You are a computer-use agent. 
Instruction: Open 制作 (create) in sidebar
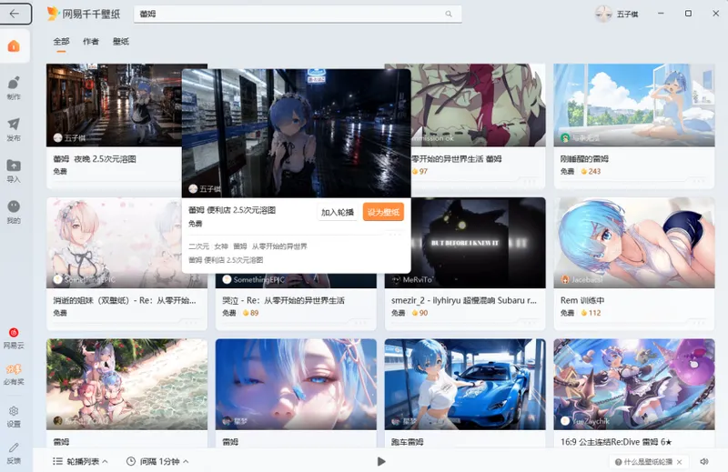[x=14, y=87]
